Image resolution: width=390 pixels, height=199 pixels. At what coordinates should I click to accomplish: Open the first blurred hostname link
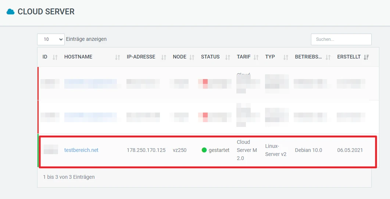[x=90, y=83]
